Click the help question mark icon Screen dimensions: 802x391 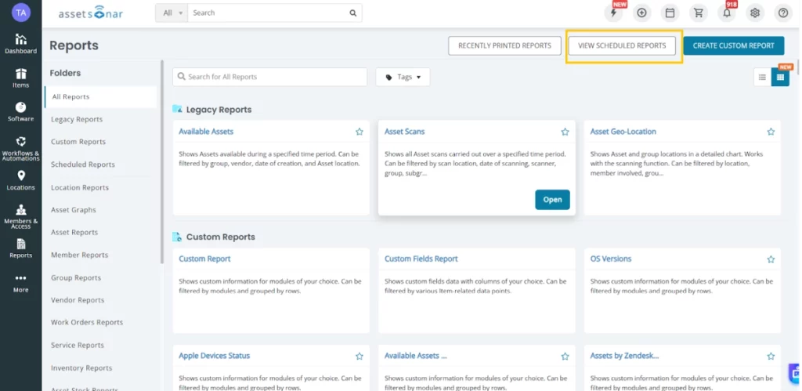click(x=782, y=13)
